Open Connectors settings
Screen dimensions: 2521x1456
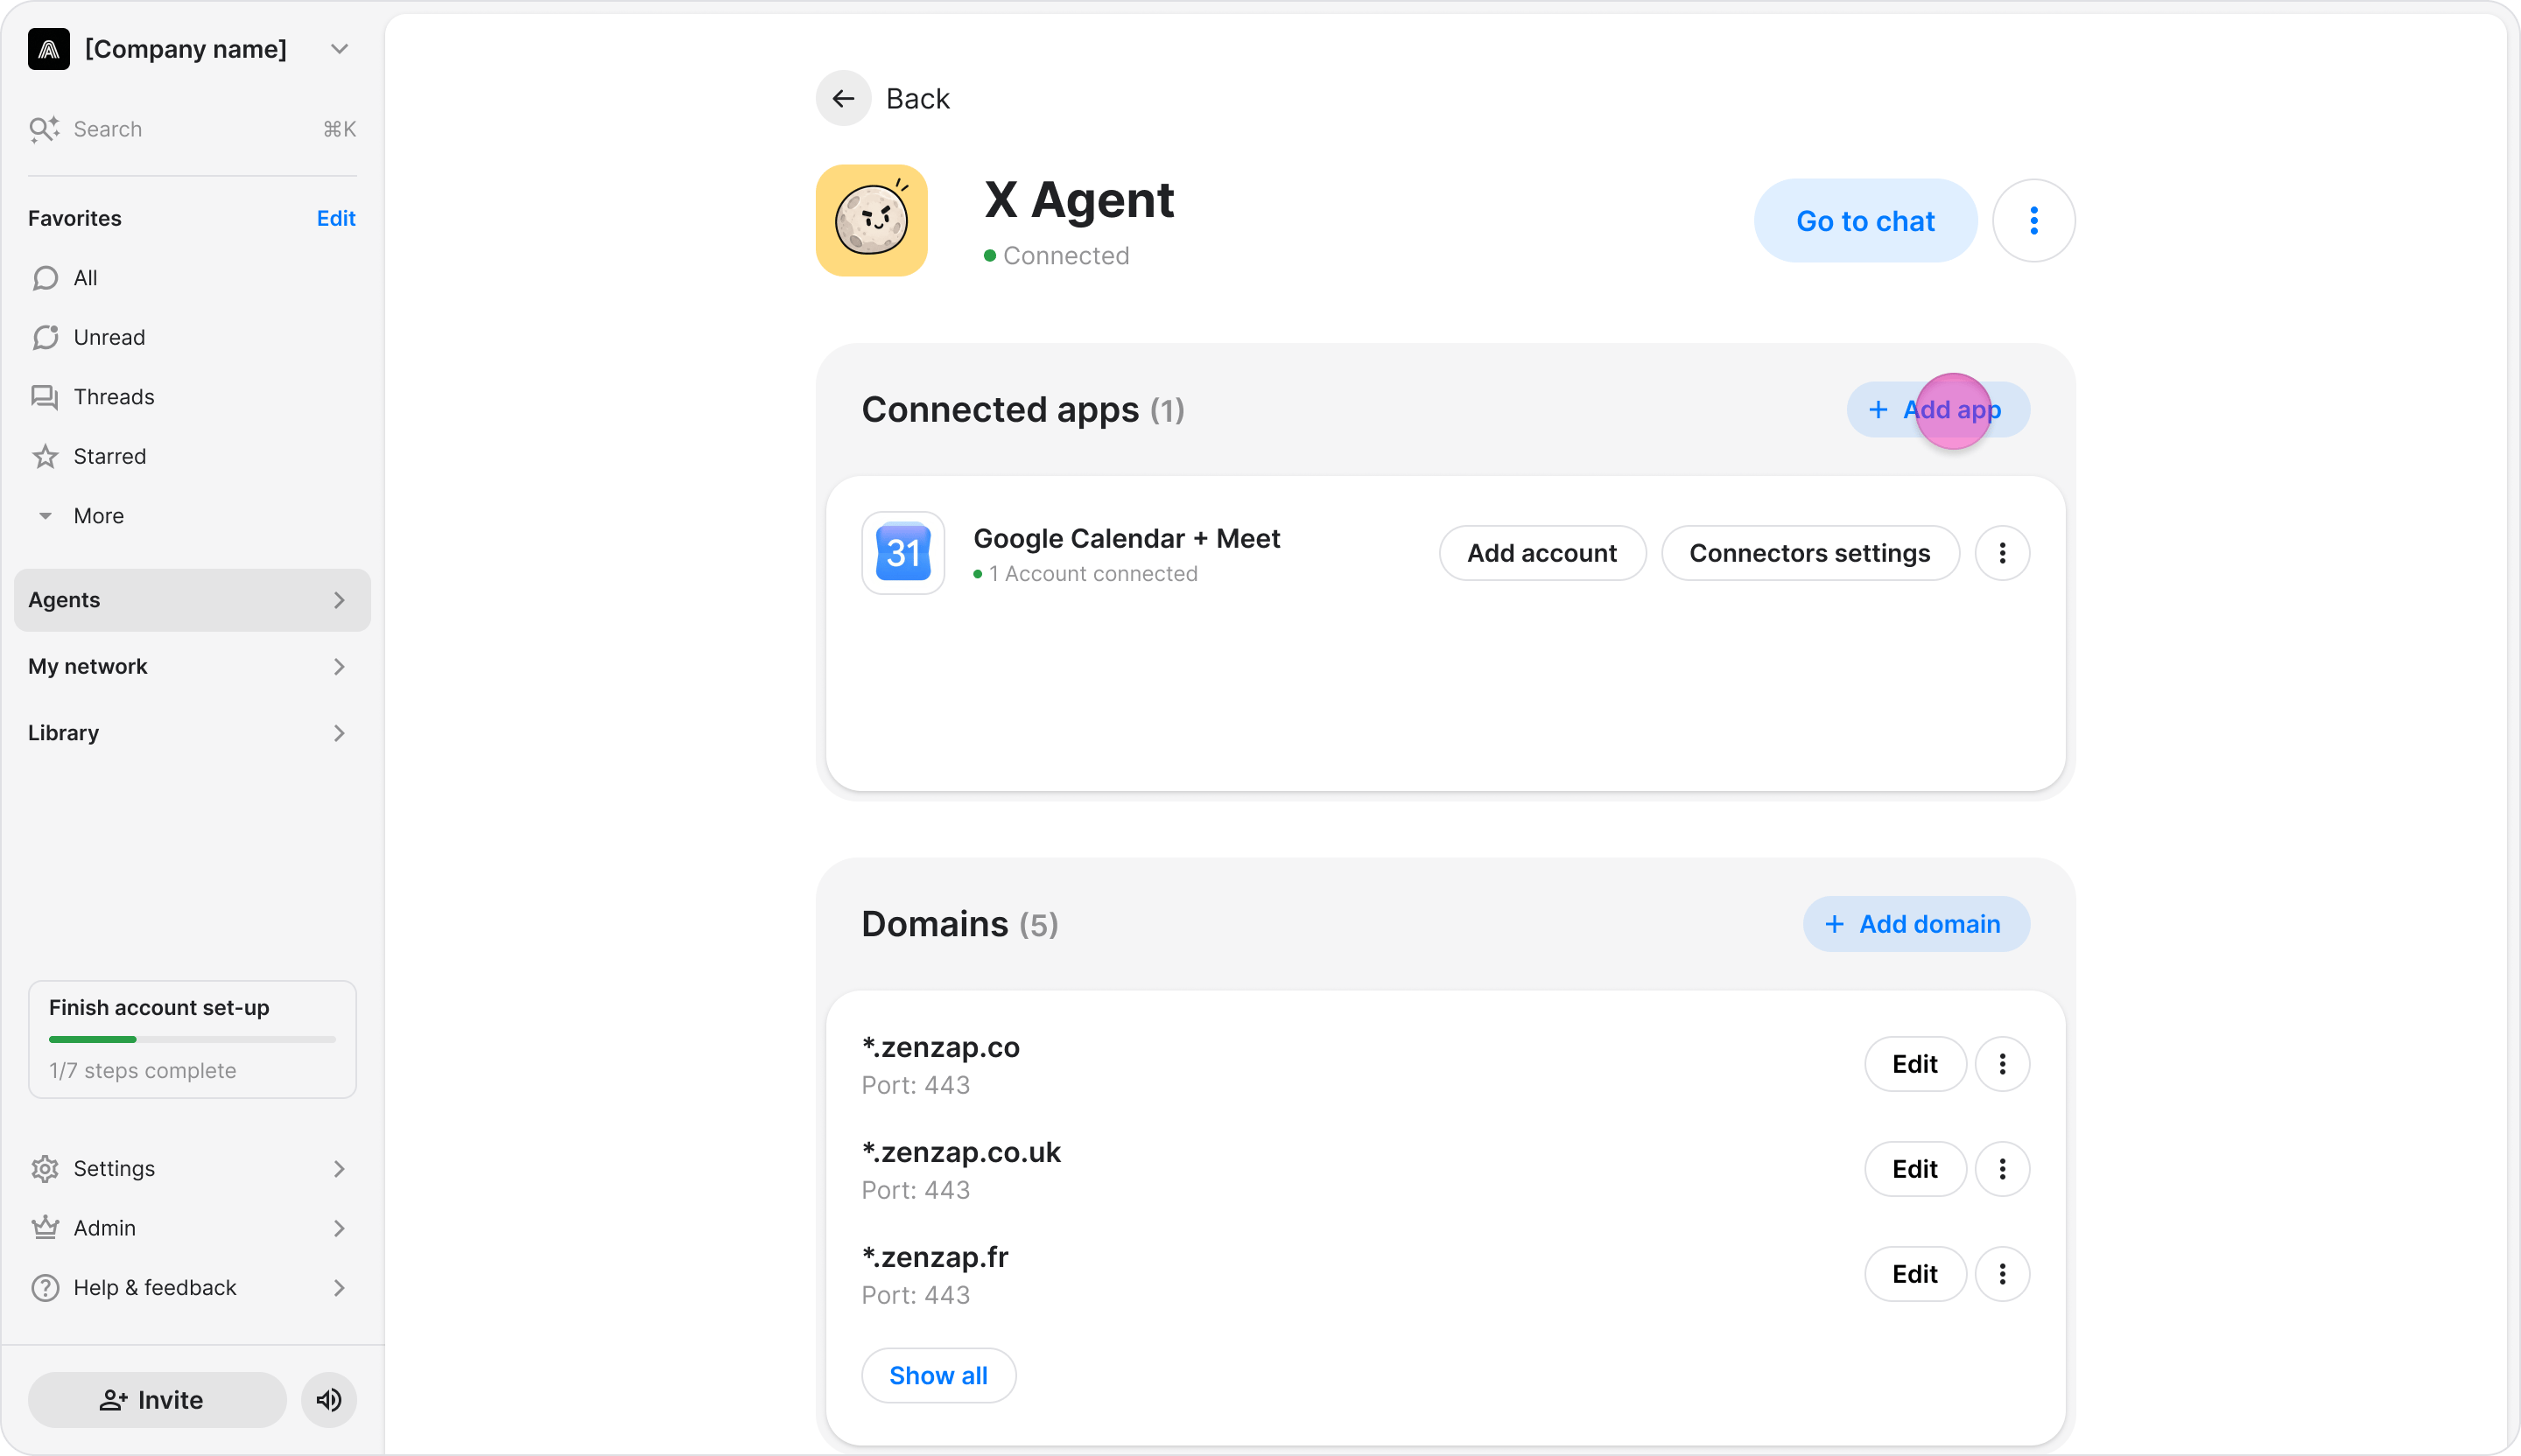pyautogui.click(x=1809, y=553)
